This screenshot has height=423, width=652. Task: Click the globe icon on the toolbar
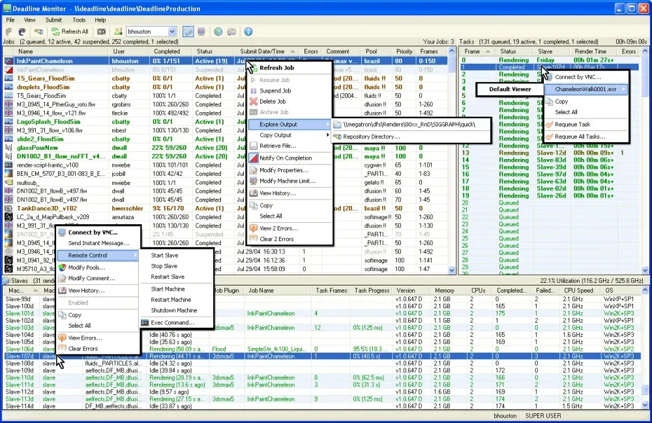218,31
